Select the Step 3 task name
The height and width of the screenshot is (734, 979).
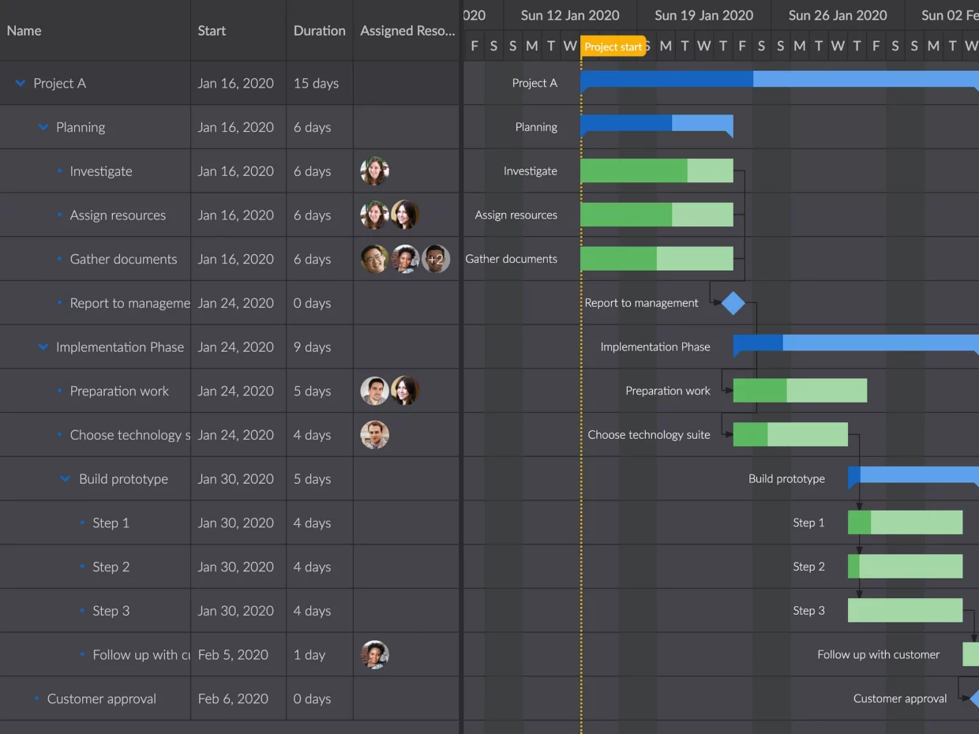[111, 612]
